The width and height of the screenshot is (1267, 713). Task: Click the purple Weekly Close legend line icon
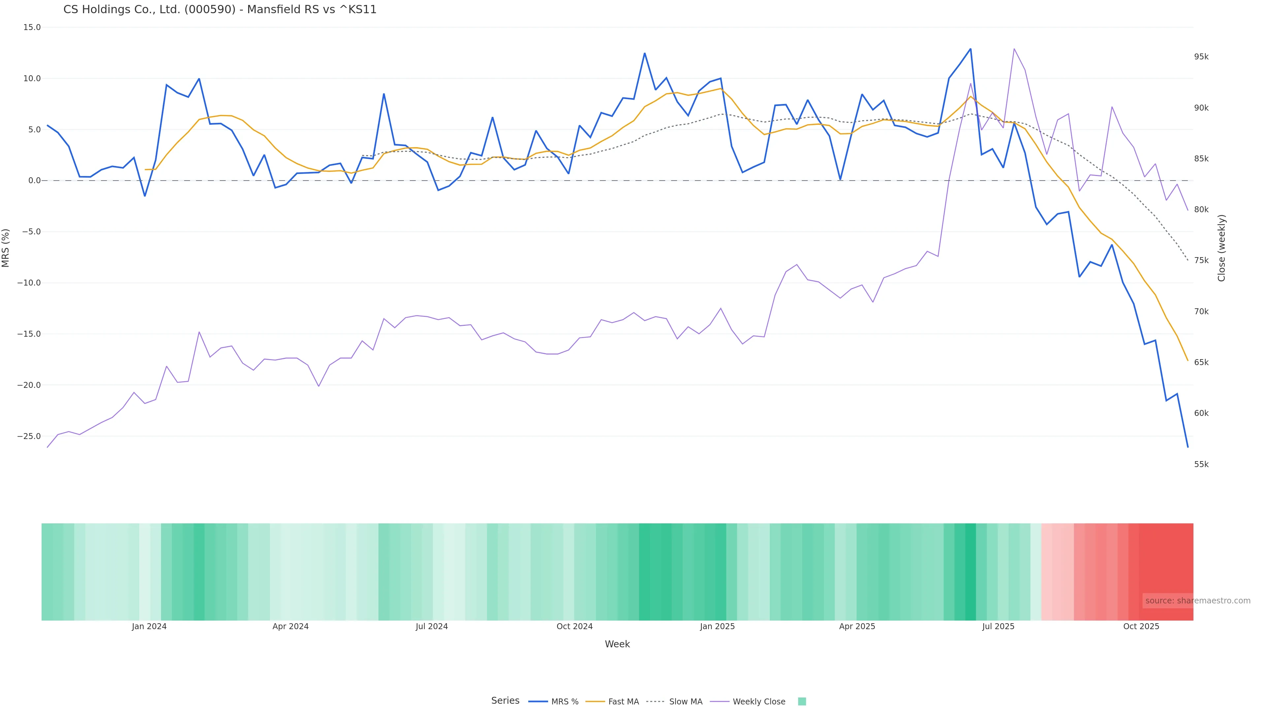720,702
